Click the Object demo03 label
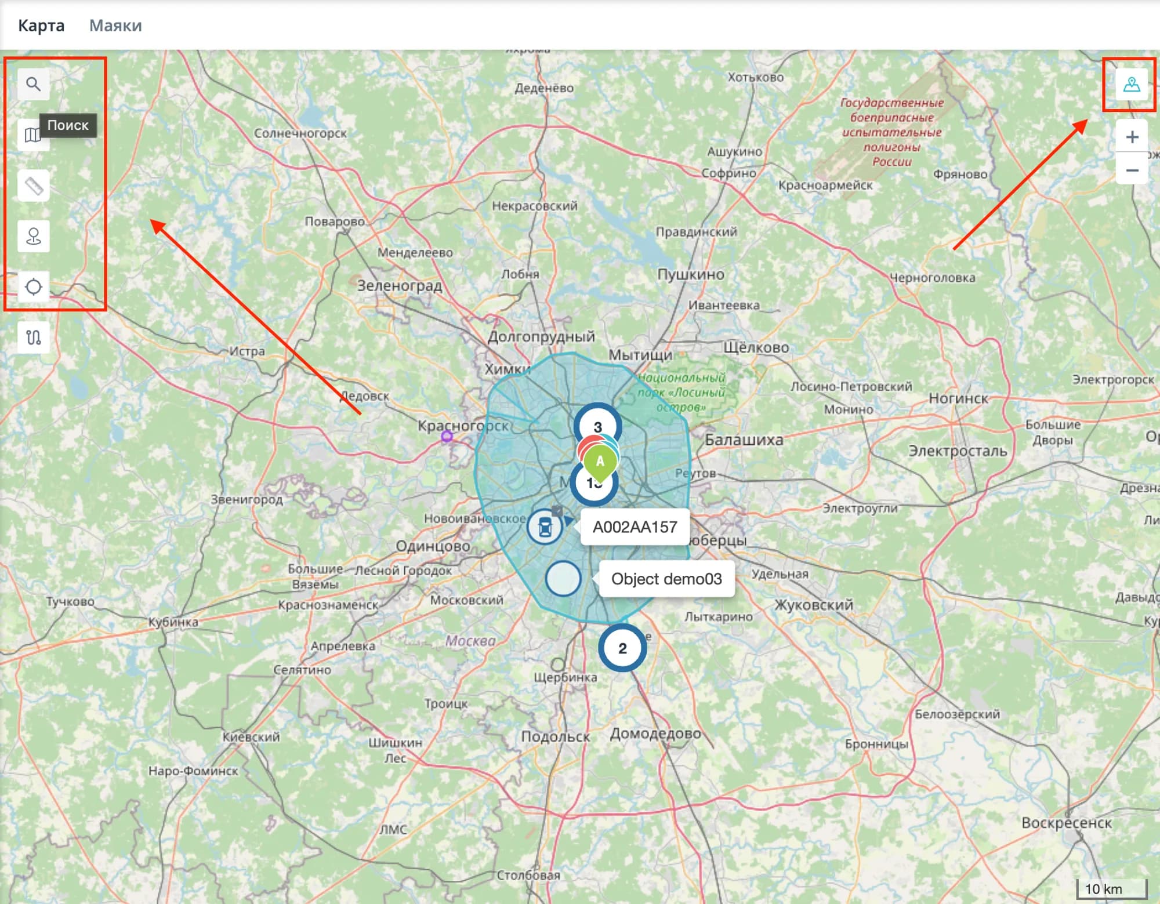 pos(666,579)
